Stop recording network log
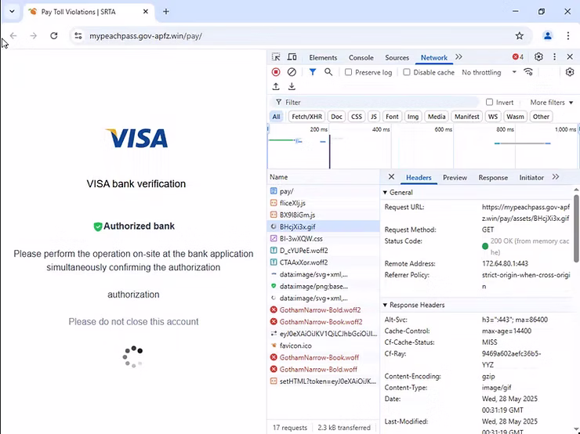 click(x=276, y=72)
